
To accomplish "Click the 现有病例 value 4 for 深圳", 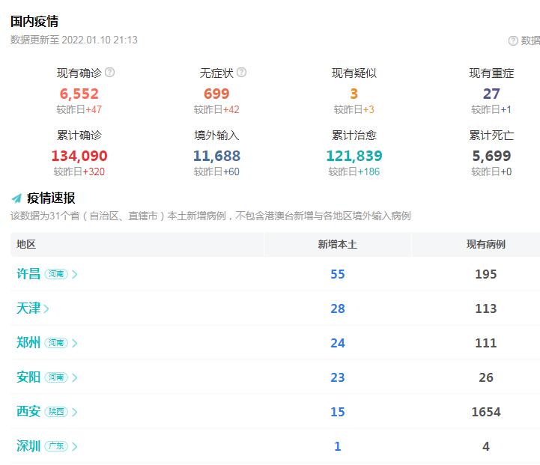I will [486, 446].
